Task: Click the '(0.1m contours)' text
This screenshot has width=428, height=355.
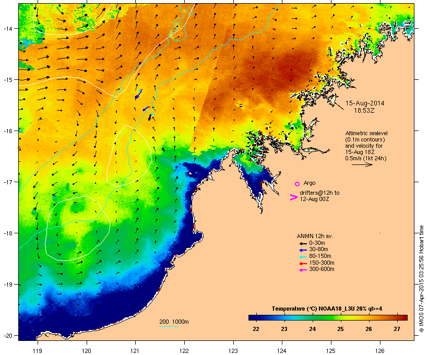Action: point(365,139)
